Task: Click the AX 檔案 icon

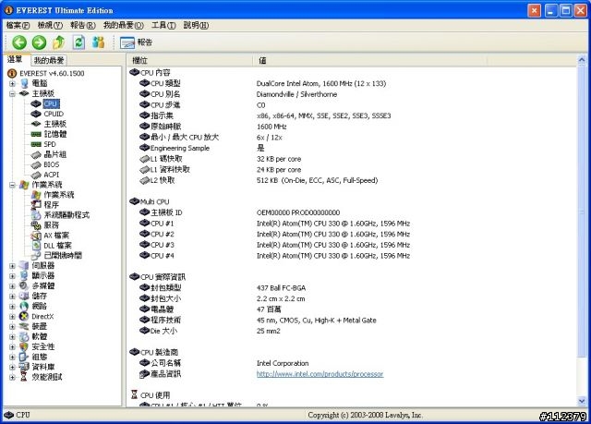Action: (x=36, y=236)
